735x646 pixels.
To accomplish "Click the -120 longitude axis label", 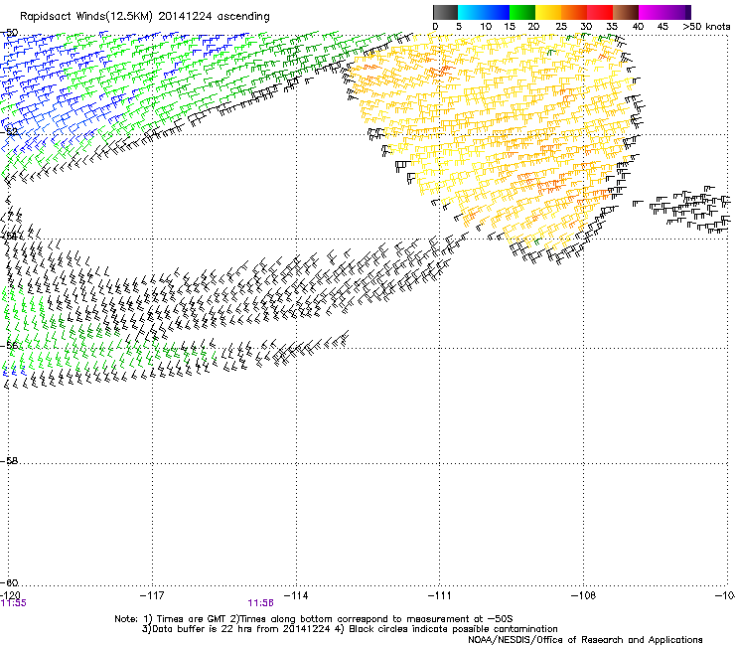I will point(10,595).
